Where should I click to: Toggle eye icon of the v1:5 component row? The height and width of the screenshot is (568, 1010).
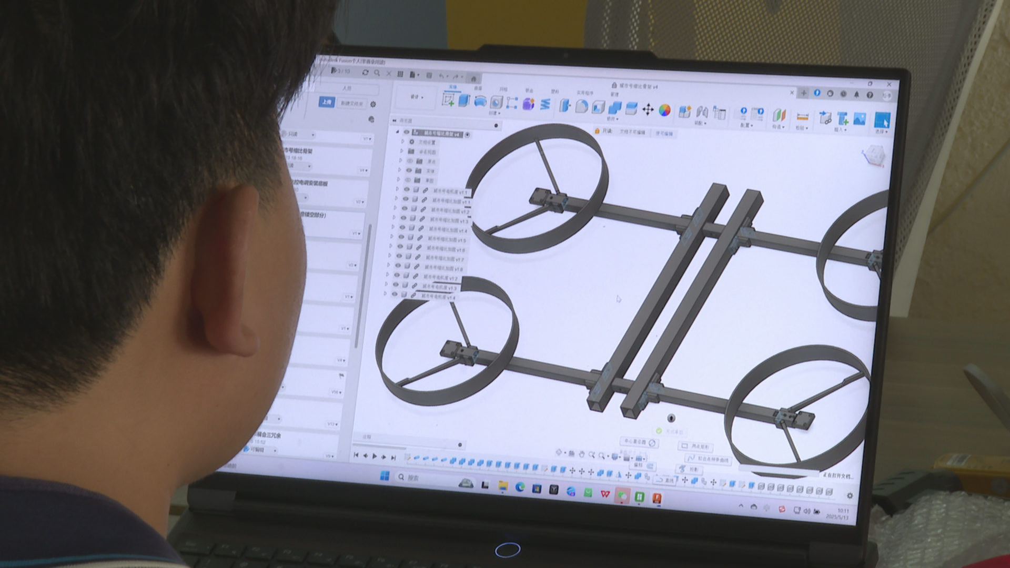pyautogui.click(x=401, y=237)
